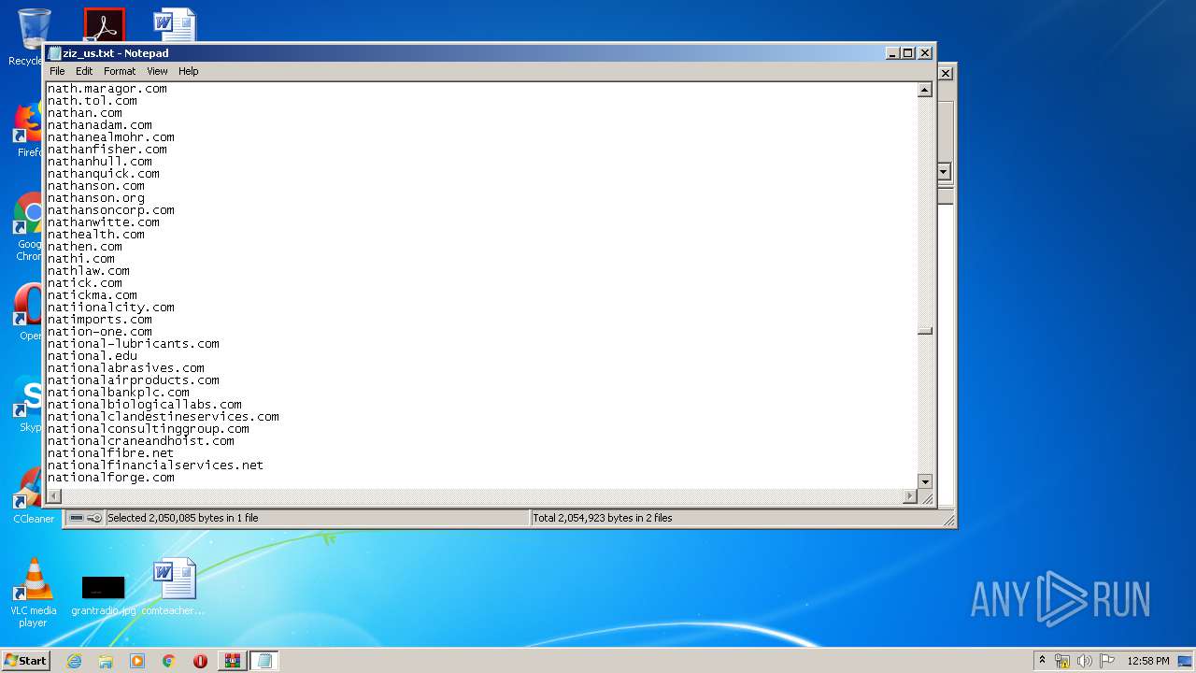Open the Opera desktop shortcut
Viewport: 1196px width, 673px height.
28,311
